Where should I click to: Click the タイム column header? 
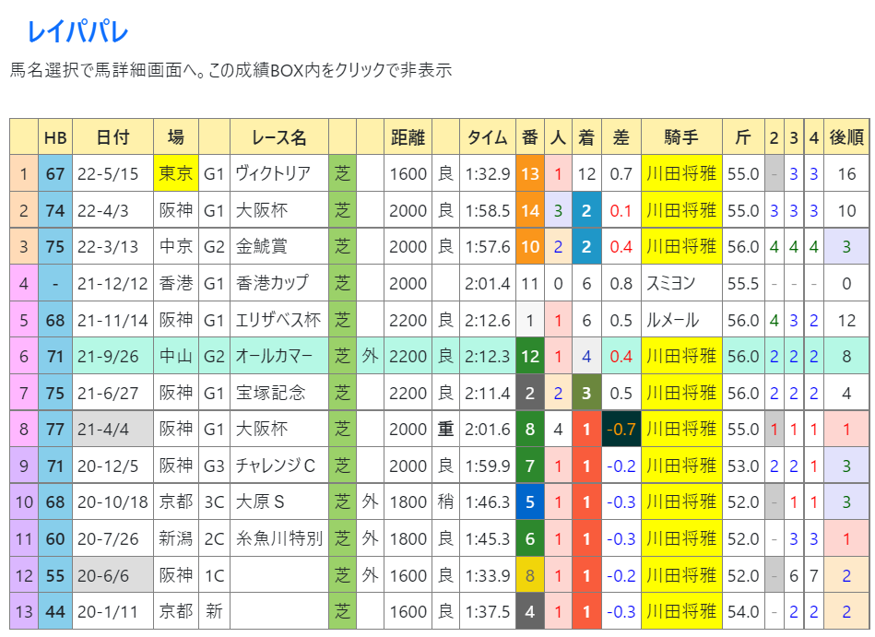click(487, 137)
